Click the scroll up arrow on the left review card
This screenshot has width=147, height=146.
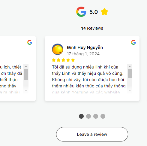tap(26, 66)
